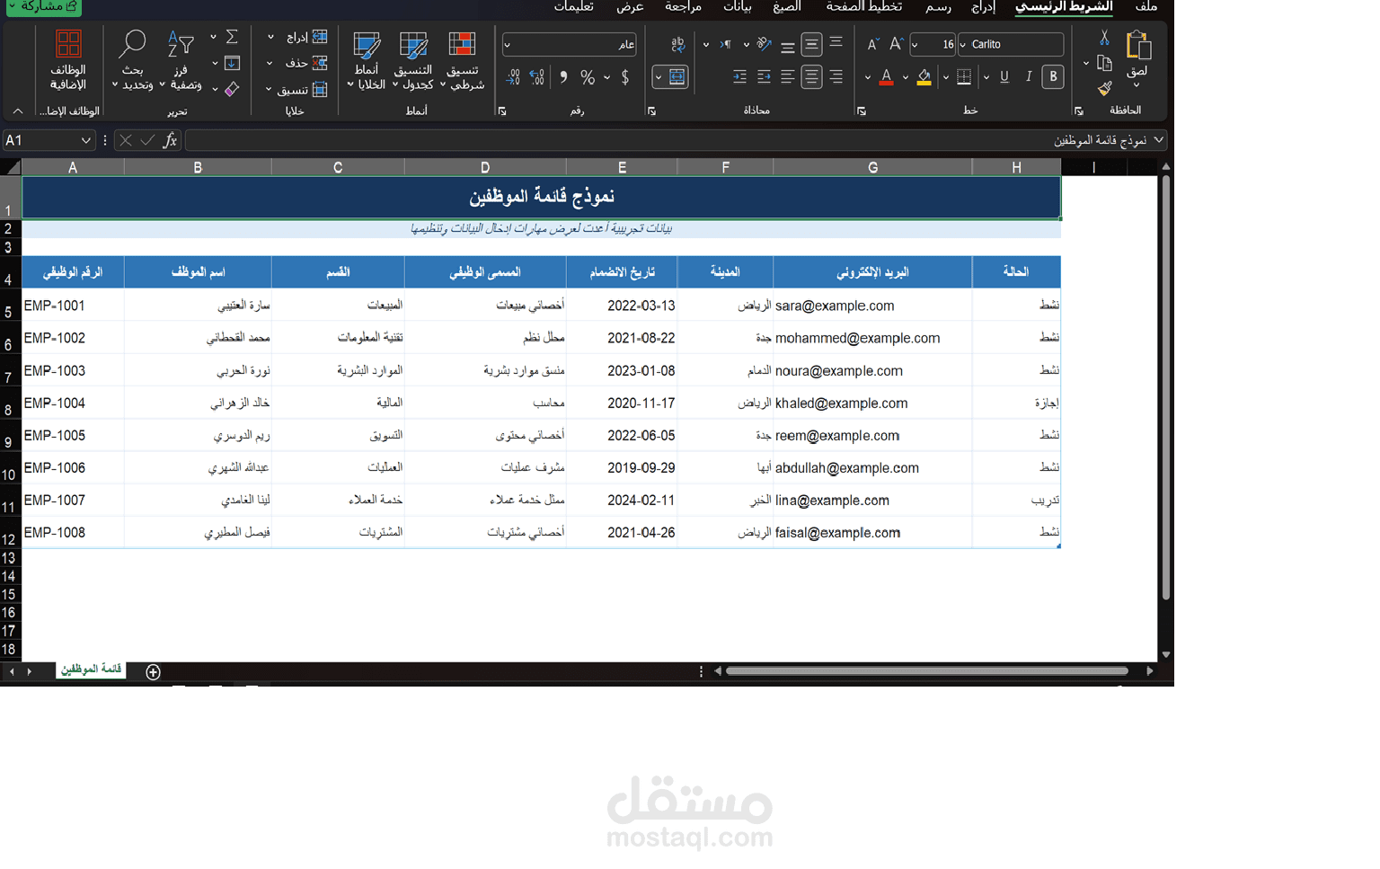1380x869 pixels.
Task: Click the Cut scissors icon
Action: (x=1104, y=39)
